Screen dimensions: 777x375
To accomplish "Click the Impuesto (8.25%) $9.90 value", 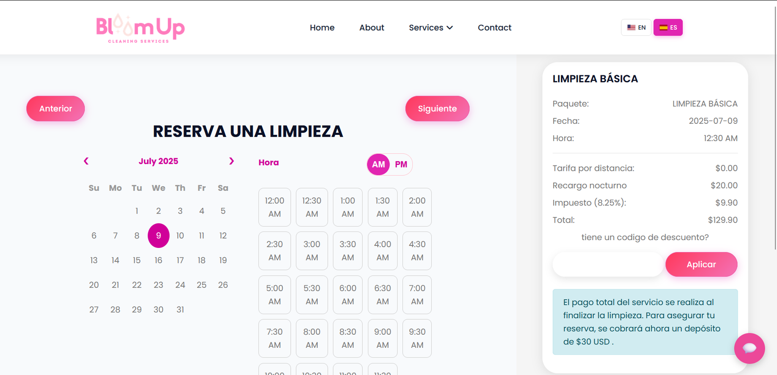I will [x=726, y=203].
